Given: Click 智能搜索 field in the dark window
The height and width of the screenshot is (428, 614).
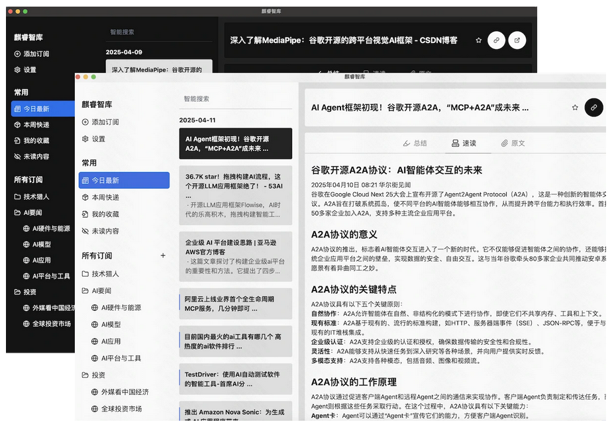Looking at the screenshot, I should pyautogui.click(x=159, y=32).
